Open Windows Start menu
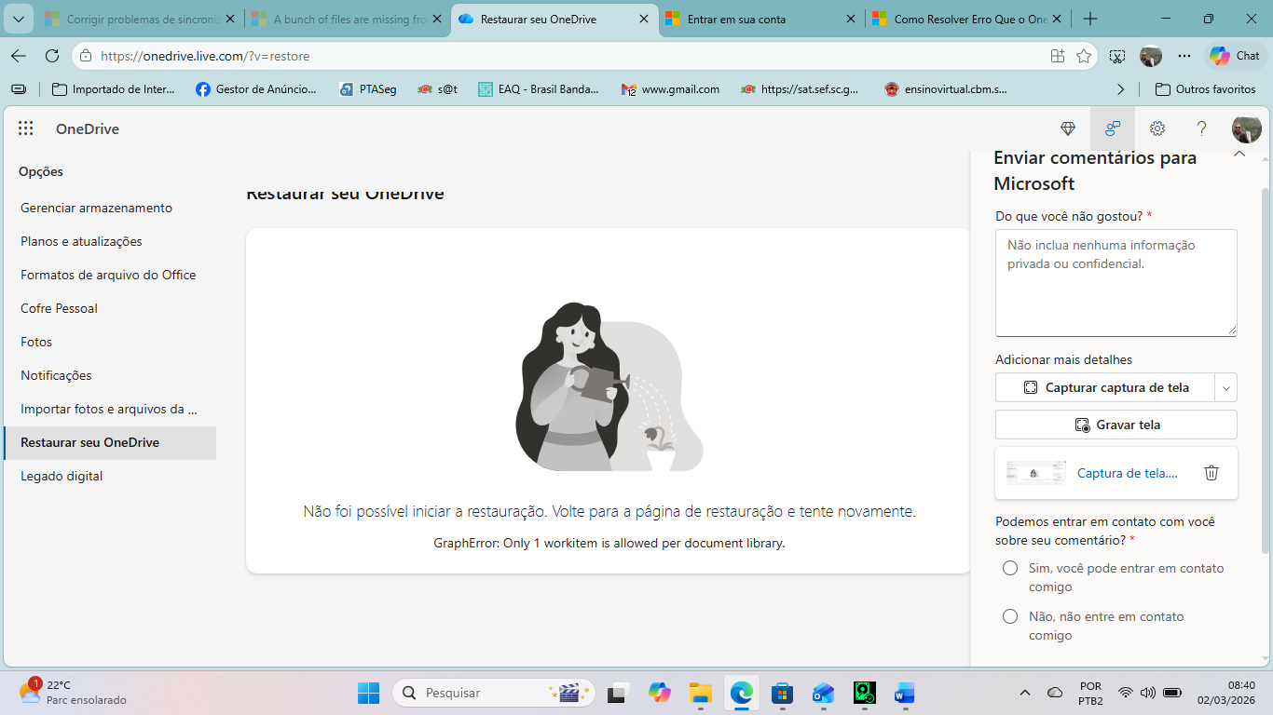 [x=369, y=693]
